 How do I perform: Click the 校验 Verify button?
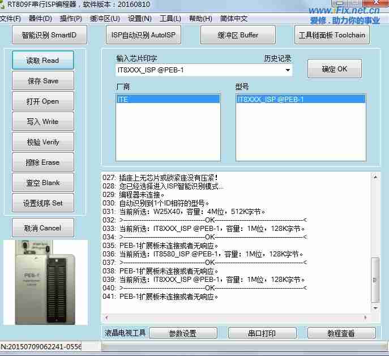tap(42, 142)
